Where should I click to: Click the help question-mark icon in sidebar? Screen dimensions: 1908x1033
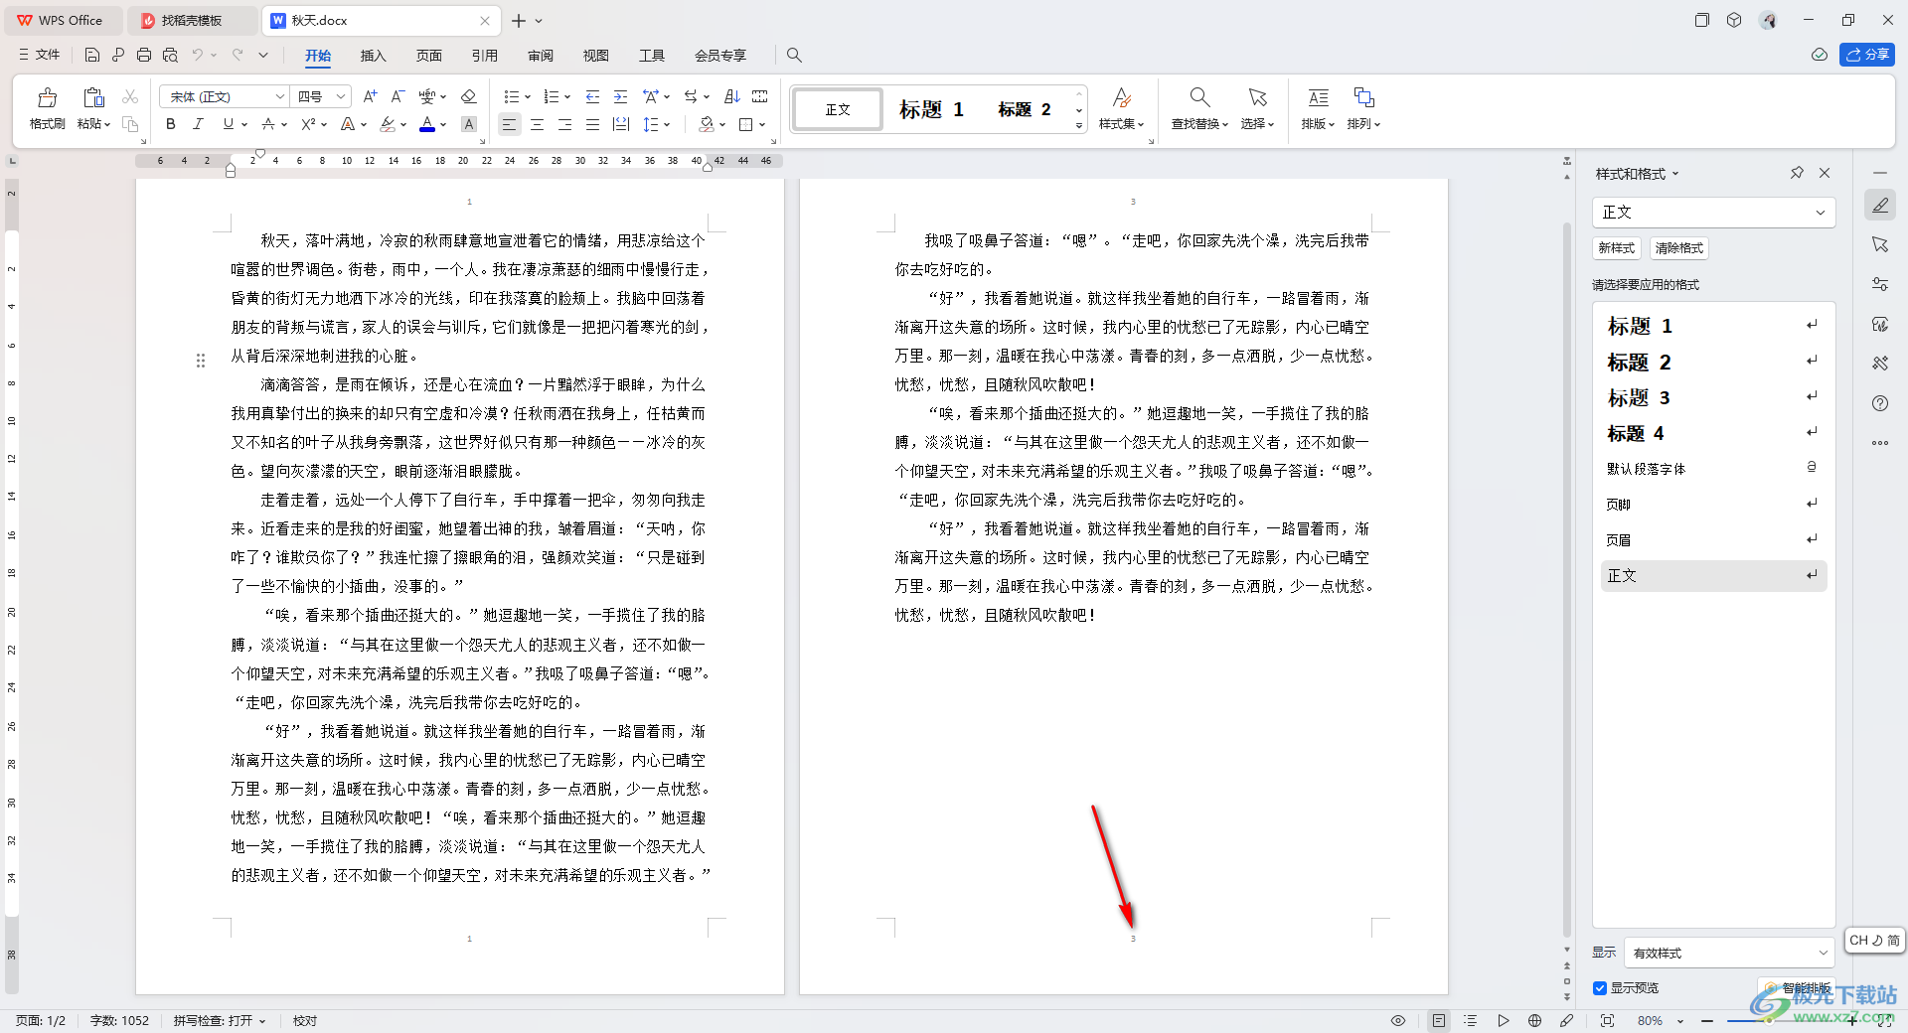point(1880,403)
